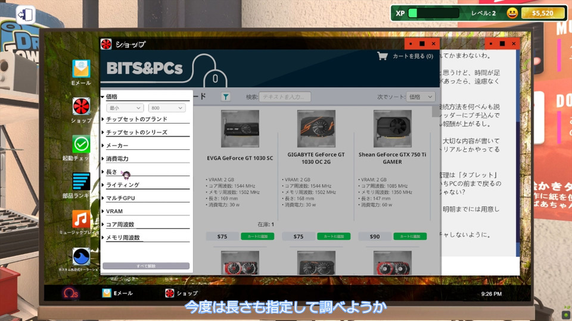Open the 800 max price dropdown
The width and height of the screenshot is (572, 321).
(x=167, y=108)
